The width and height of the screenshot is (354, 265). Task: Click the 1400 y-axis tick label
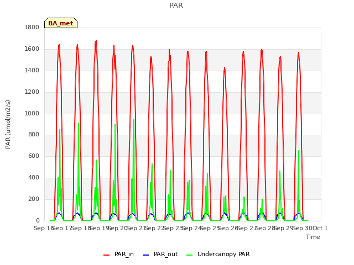pyautogui.click(x=32, y=70)
